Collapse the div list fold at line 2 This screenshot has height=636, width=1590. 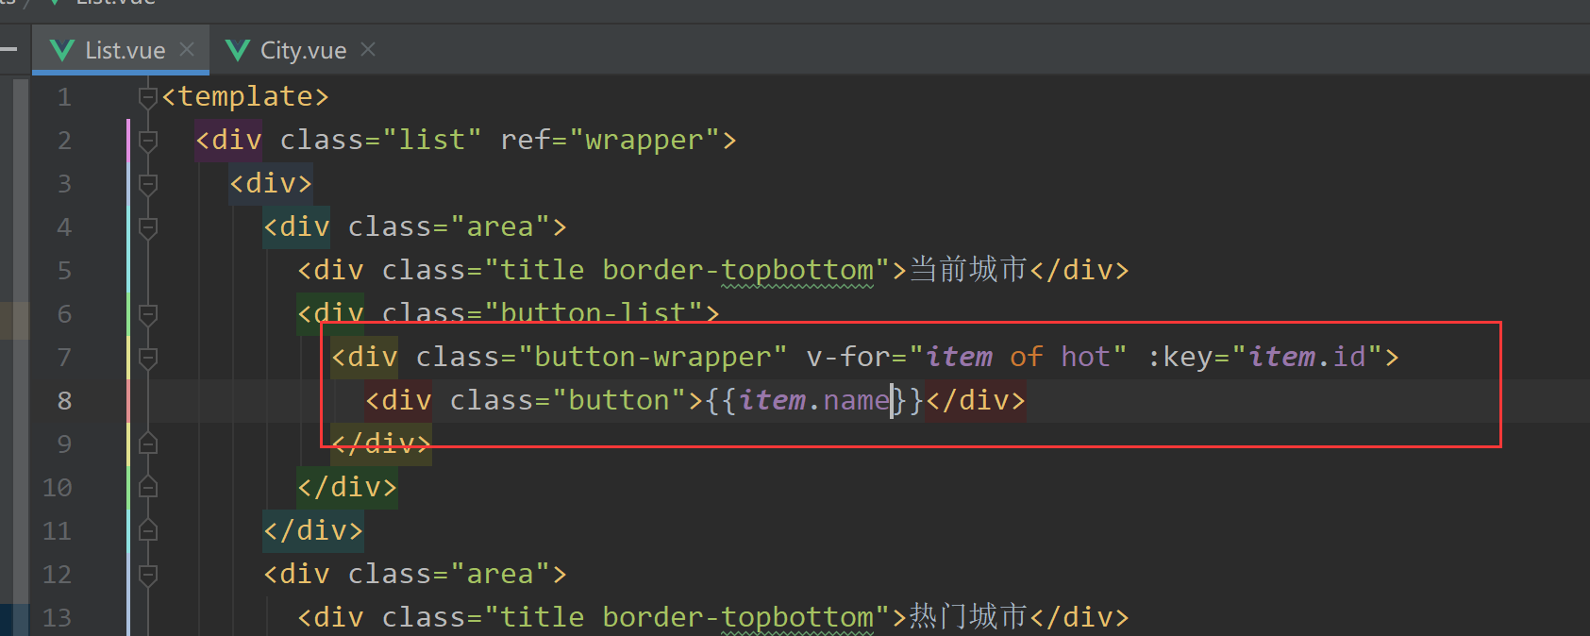(x=148, y=141)
